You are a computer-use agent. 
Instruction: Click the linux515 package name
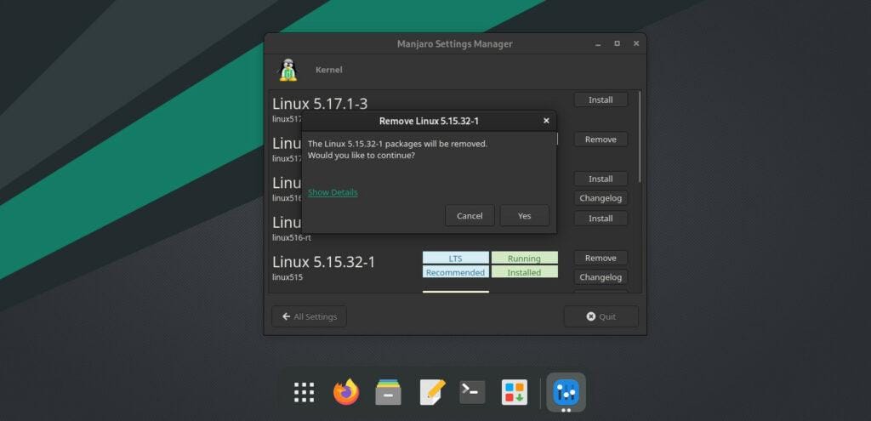tap(287, 276)
